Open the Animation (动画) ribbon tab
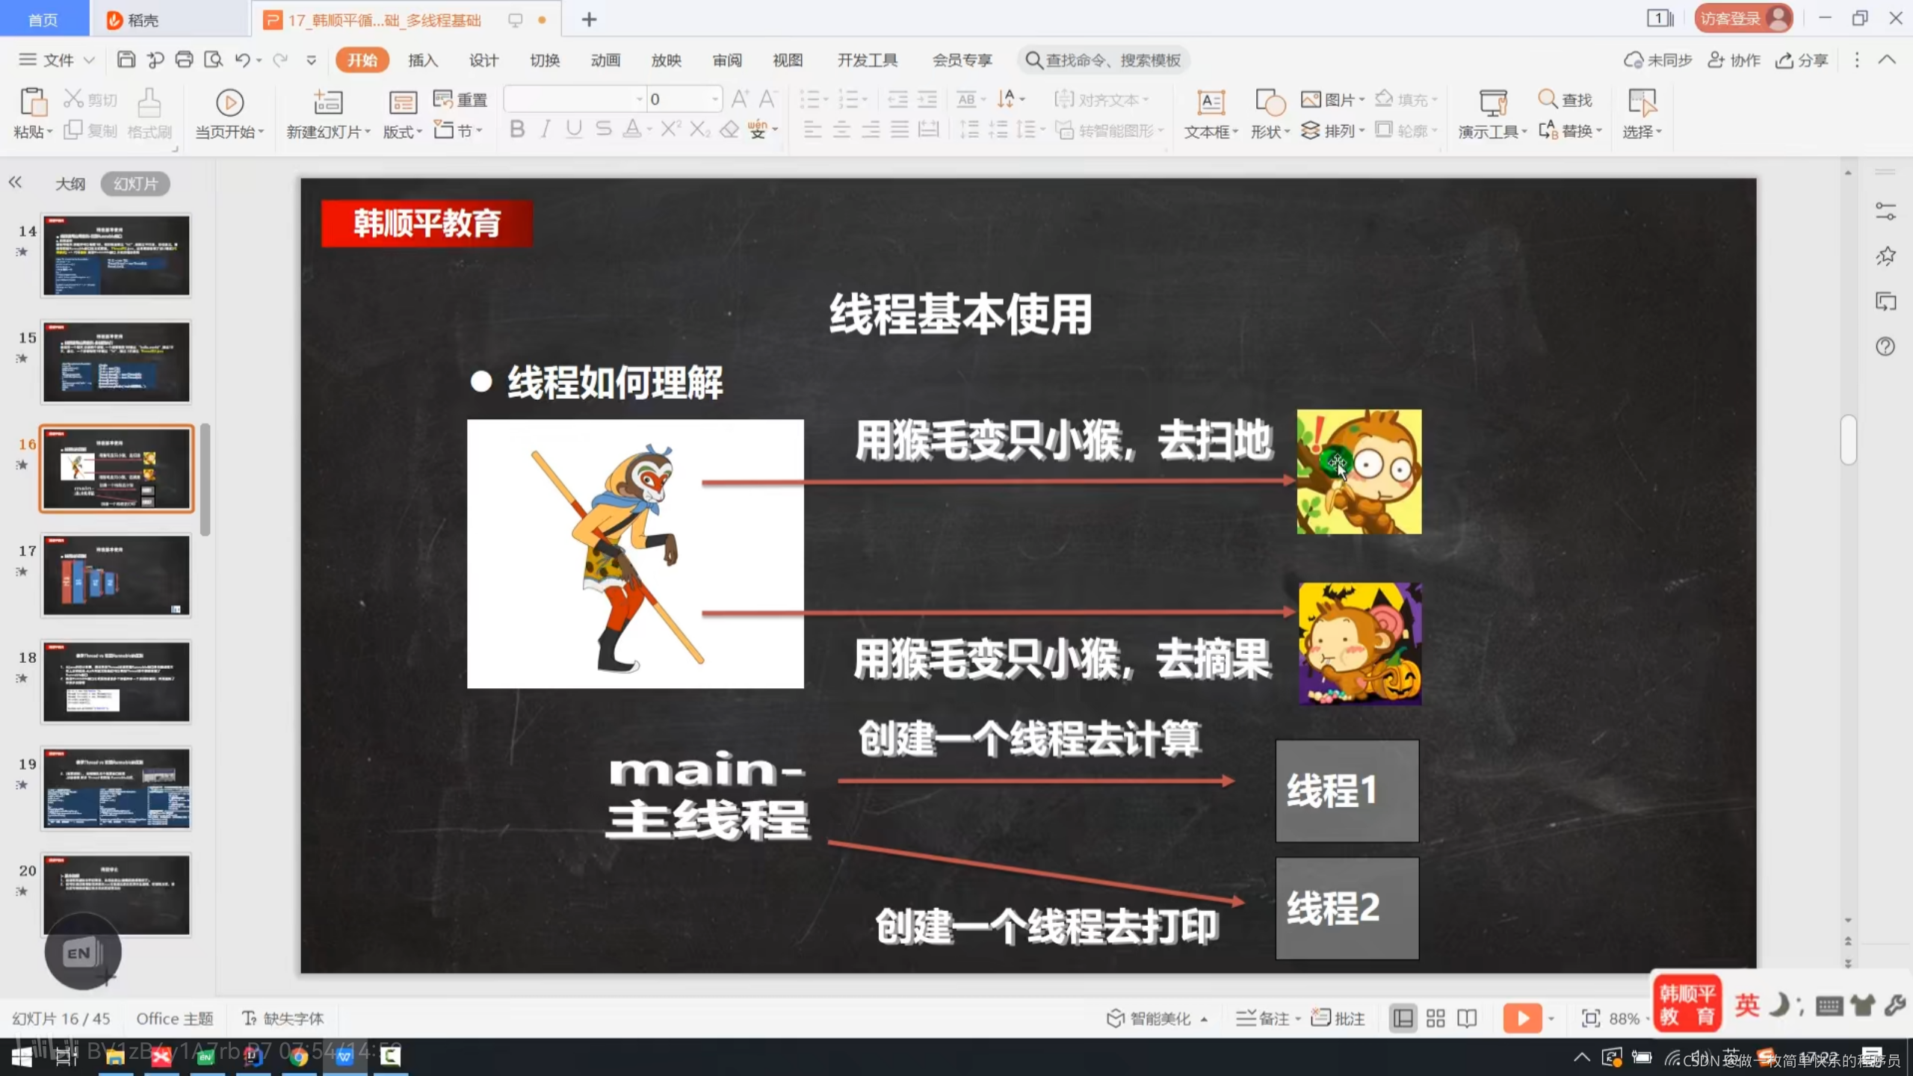 (605, 60)
